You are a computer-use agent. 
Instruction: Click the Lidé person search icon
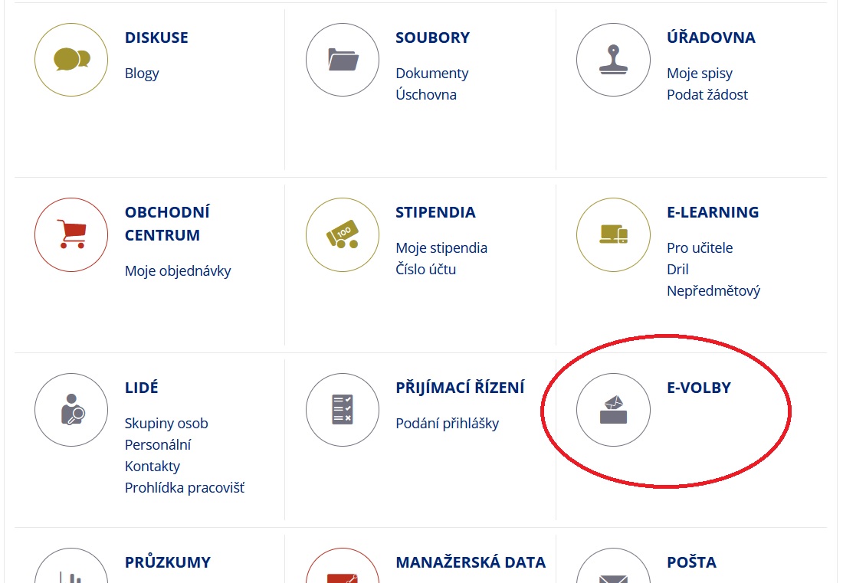click(71, 410)
